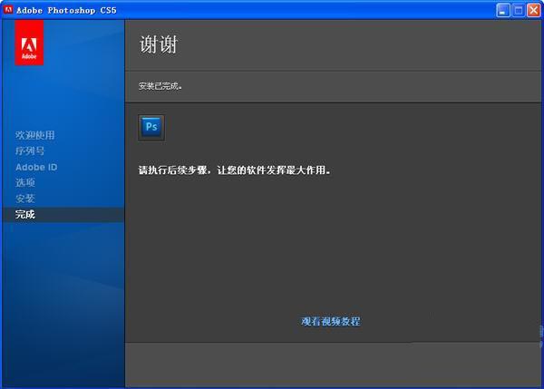Viewport: 544px width, 389px height.
Task: Select the 选项 step in sidebar
Action: pyautogui.click(x=25, y=182)
